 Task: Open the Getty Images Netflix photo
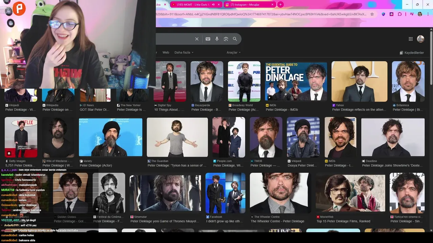[21, 137]
